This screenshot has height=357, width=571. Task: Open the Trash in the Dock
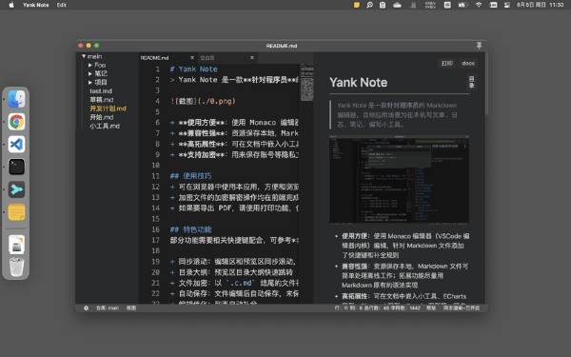(17, 267)
